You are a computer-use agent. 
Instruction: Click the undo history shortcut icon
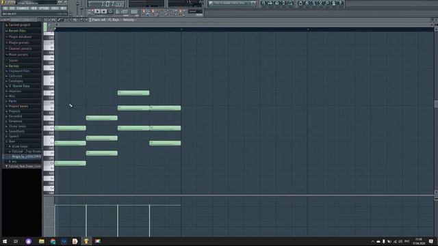pos(300,3)
